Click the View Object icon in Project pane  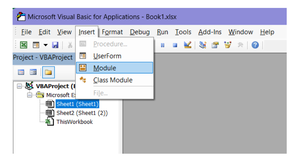(x=33, y=72)
